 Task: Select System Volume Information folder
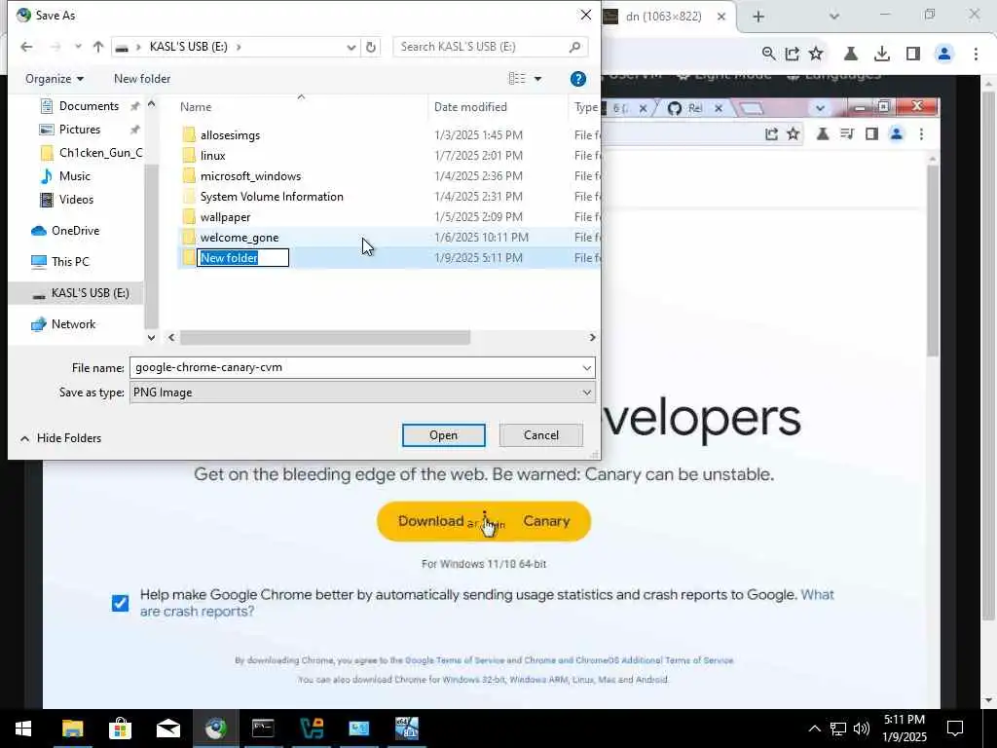272,197
